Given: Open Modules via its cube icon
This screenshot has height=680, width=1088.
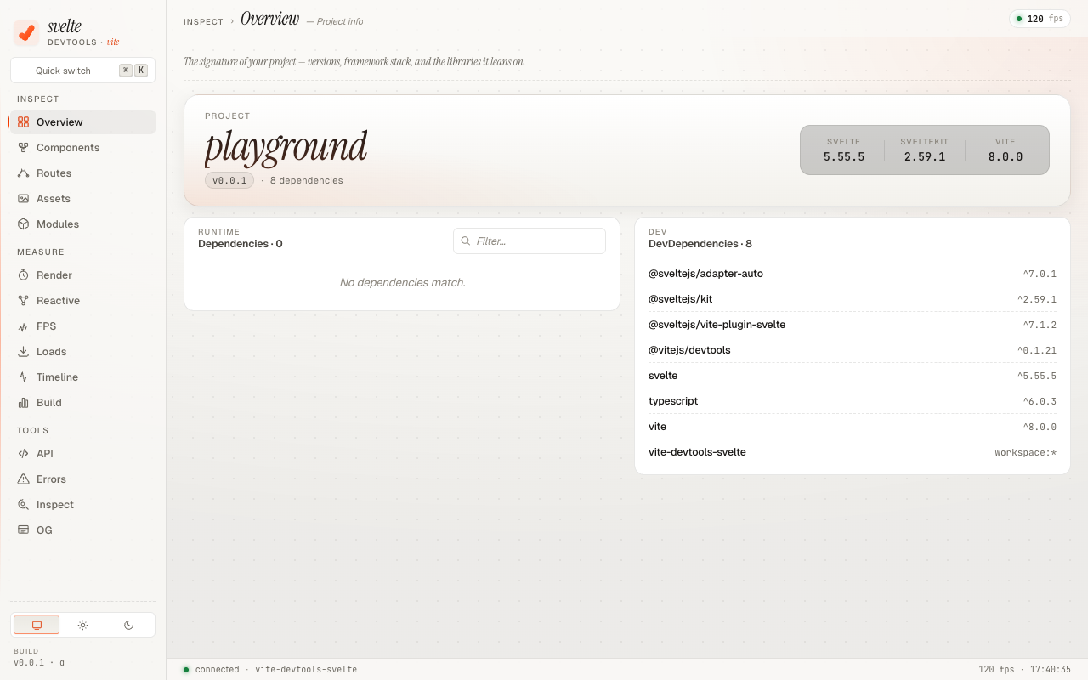Looking at the screenshot, I should (23, 224).
